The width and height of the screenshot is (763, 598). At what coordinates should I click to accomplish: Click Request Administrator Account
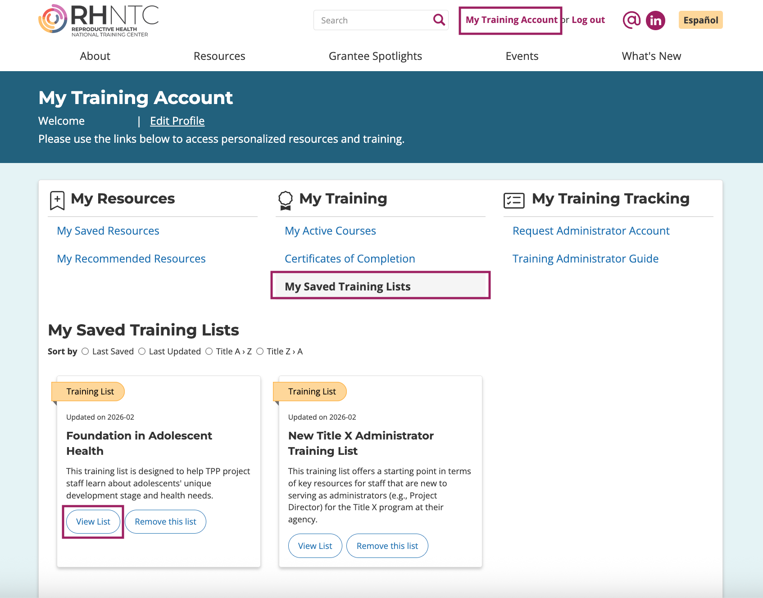[590, 231]
